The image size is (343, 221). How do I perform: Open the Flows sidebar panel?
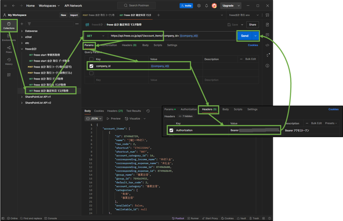click(9, 50)
